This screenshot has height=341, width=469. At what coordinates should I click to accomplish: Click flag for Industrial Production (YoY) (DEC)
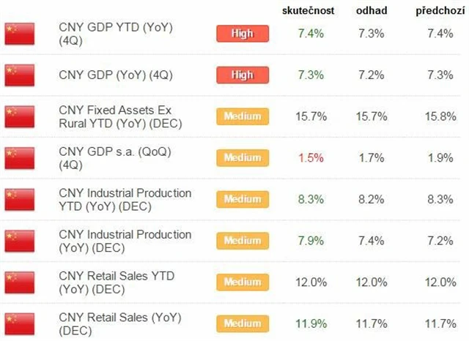coord(20,241)
